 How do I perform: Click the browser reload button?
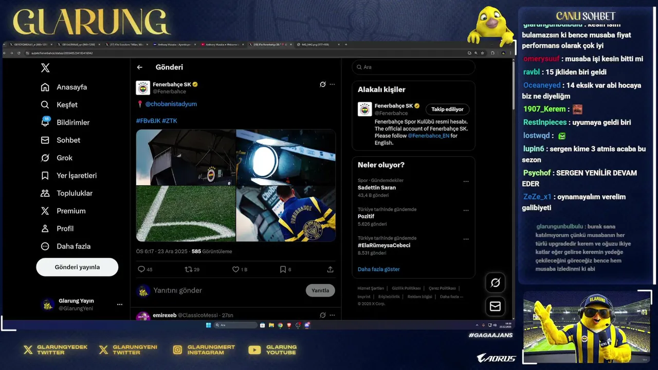pos(19,53)
